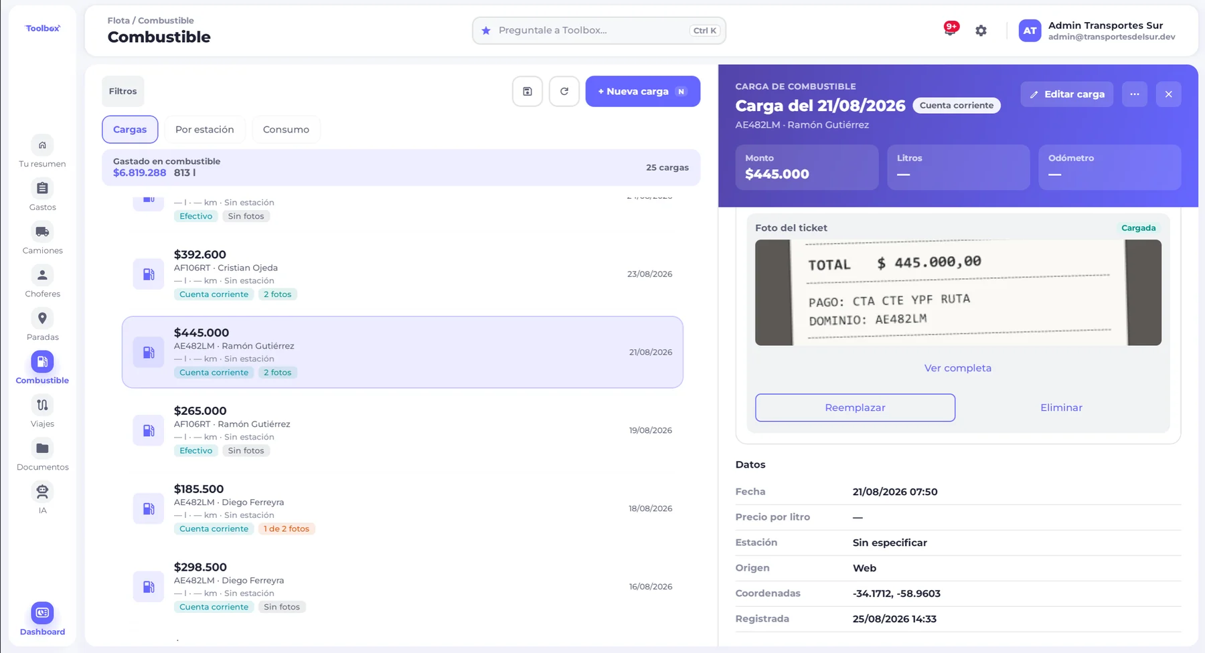This screenshot has height=653, width=1205.
Task: Click Reemplazar ticket photo button
Action: click(x=855, y=407)
